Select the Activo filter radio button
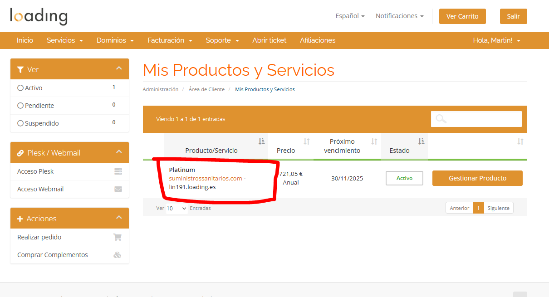The image size is (549, 297). point(20,88)
